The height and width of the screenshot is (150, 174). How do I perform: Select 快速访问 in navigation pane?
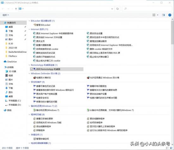click(x=13, y=23)
